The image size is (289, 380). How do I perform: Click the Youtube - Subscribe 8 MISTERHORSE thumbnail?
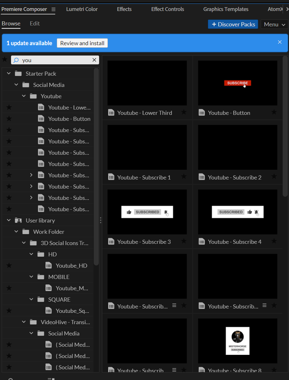[237, 341]
